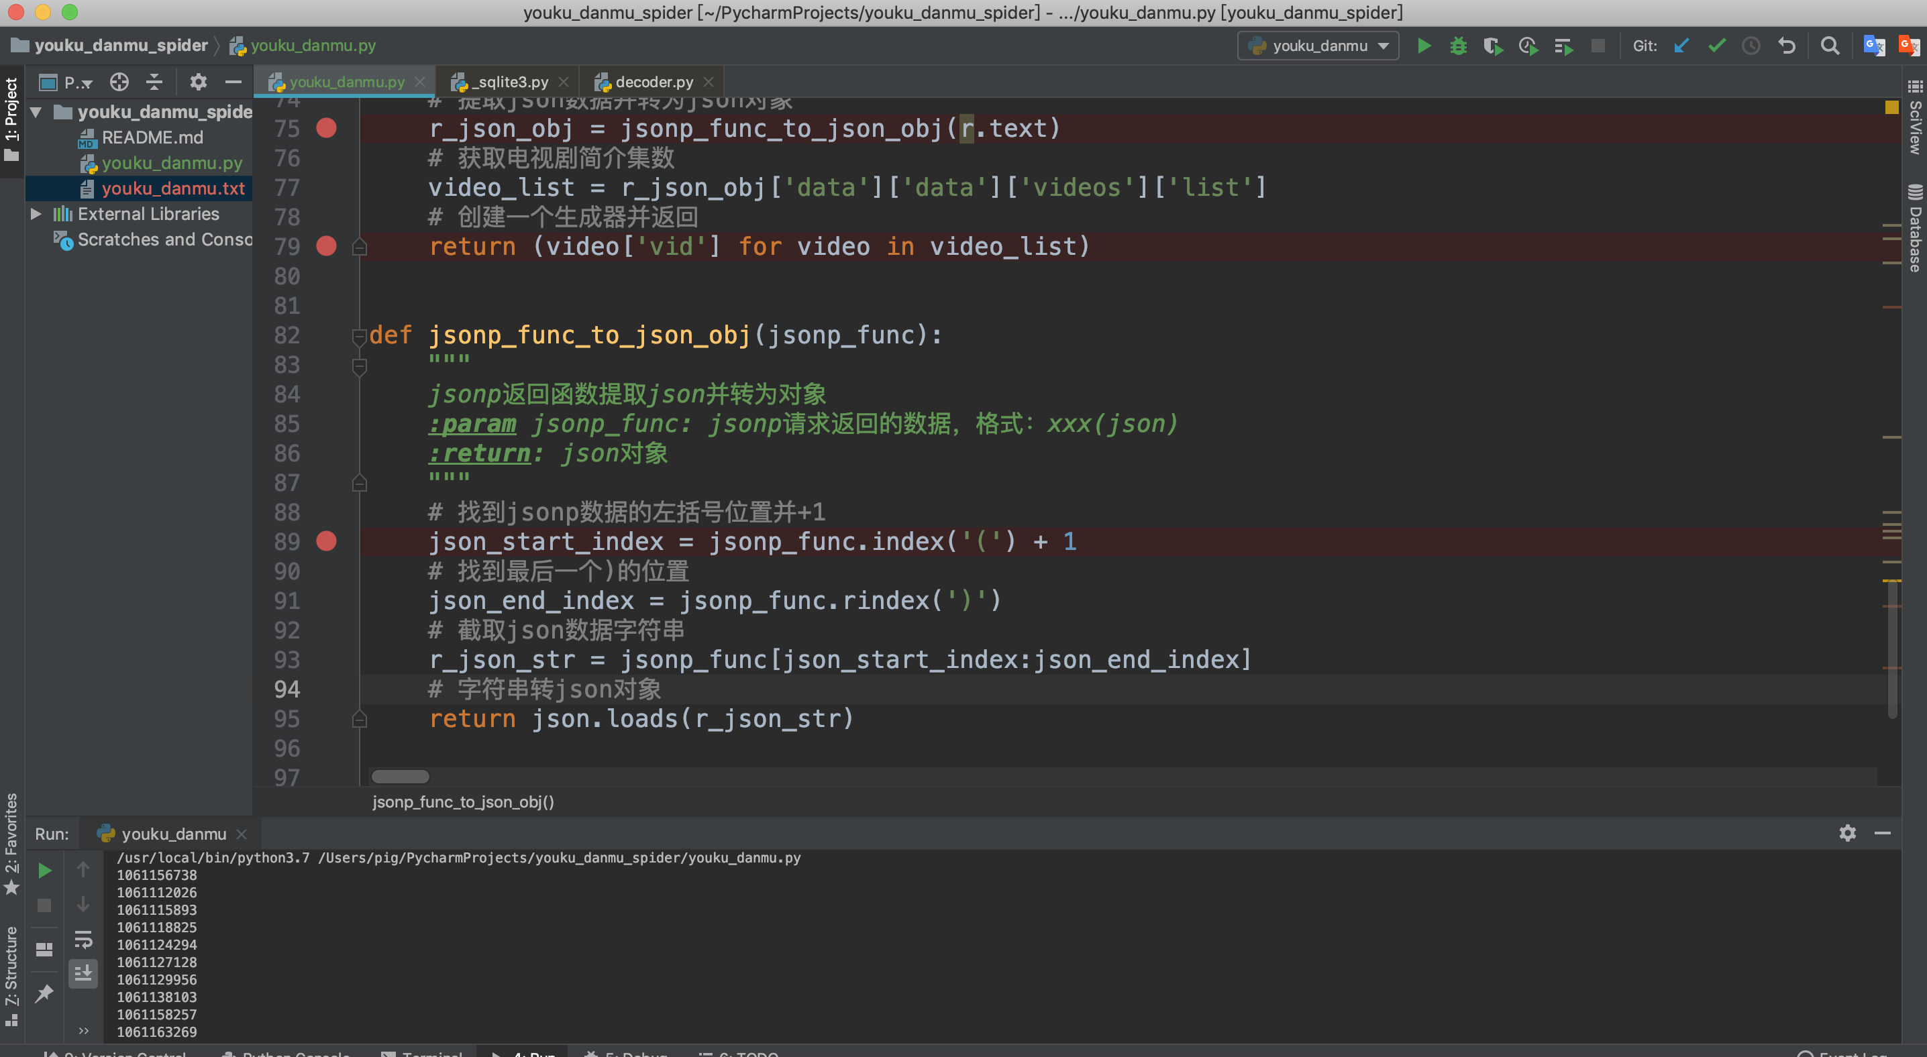Open Search Everywhere magnifier icon

pos(1830,46)
